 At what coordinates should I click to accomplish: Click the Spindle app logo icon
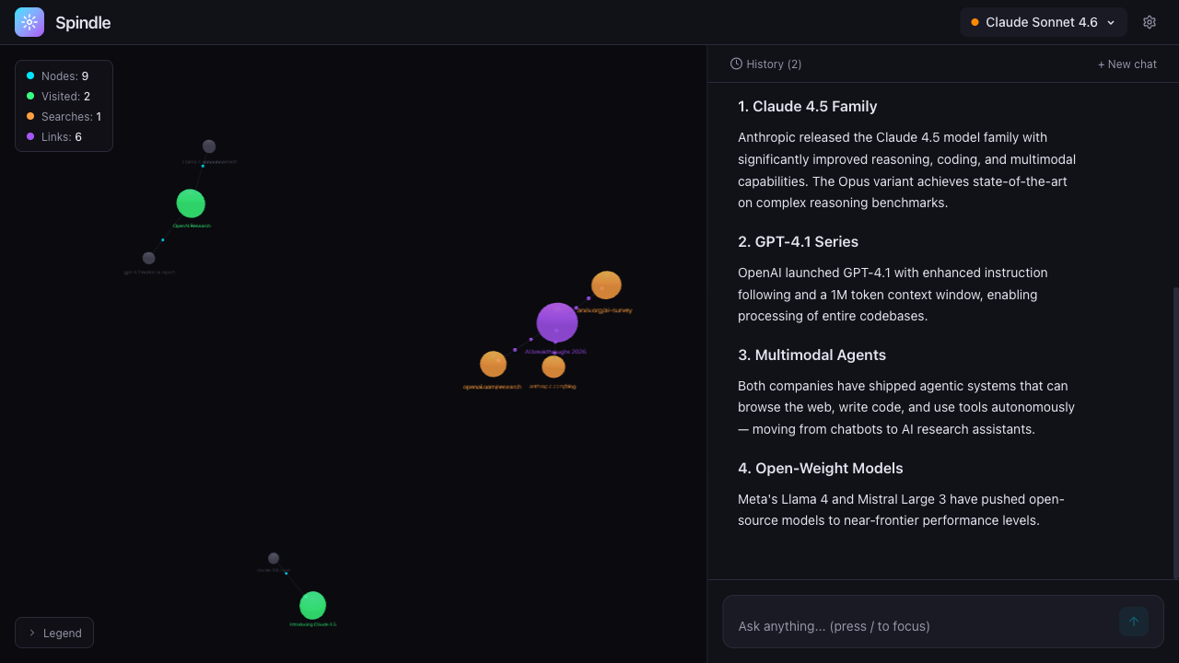(29, 22)
